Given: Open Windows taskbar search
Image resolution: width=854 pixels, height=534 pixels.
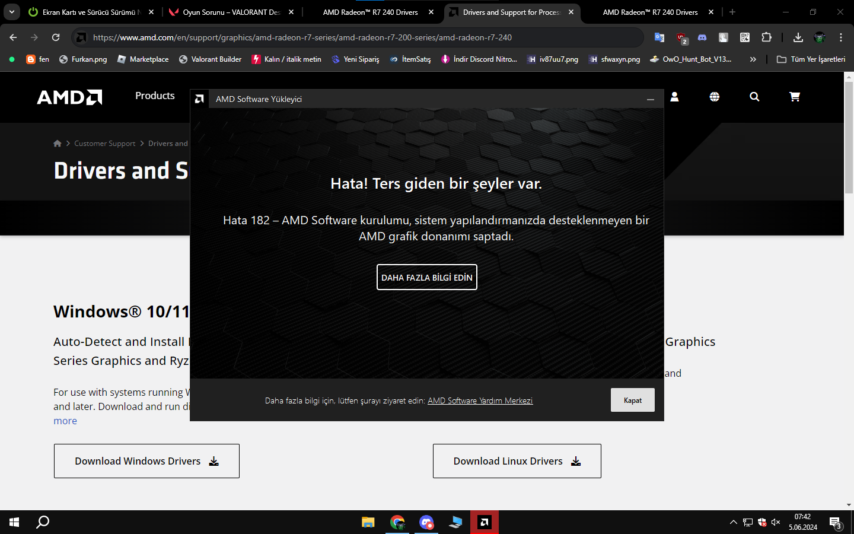Looking at the screenshot, I should [43, 522].
